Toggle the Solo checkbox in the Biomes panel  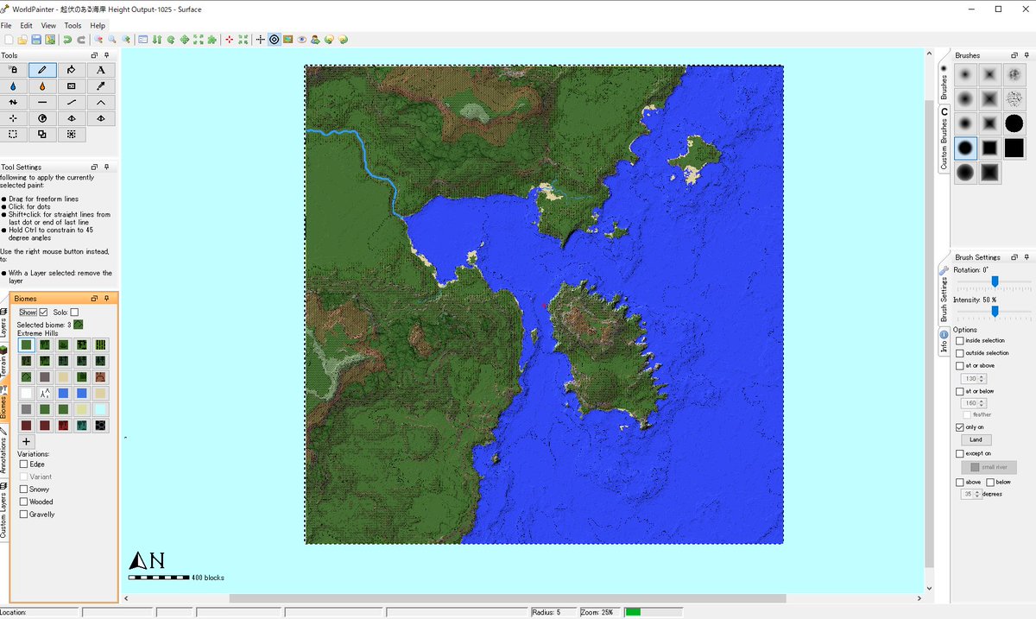74,312
